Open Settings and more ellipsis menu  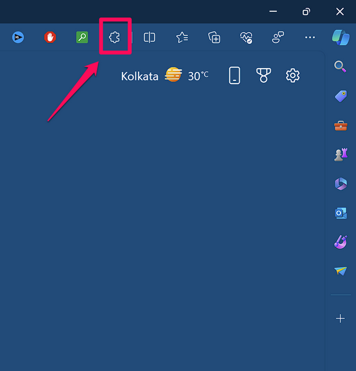coord(310,37)
